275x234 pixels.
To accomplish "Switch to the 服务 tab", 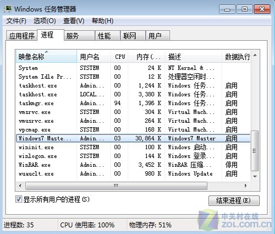I will click(79, 36).
